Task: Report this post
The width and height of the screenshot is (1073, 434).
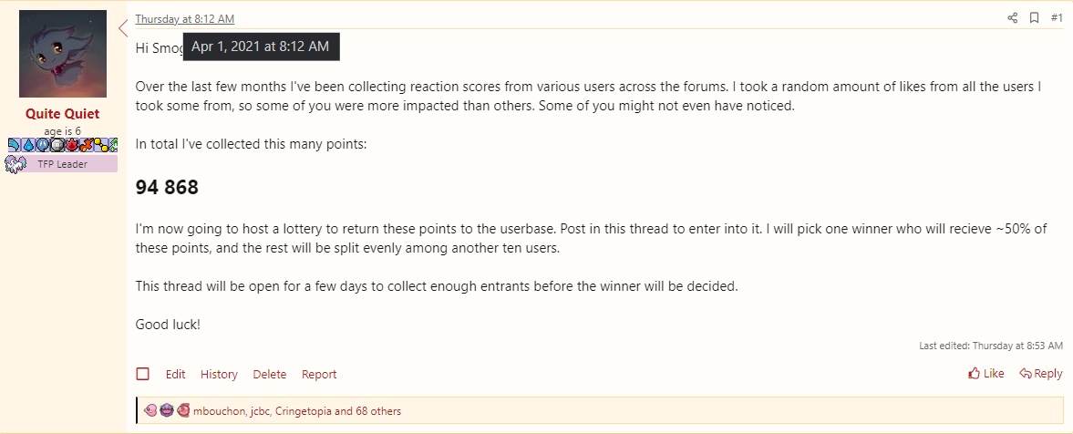Action: 319,375
